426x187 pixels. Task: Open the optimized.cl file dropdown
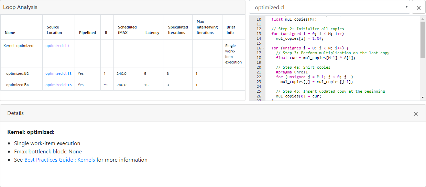[x=329, y=7]
